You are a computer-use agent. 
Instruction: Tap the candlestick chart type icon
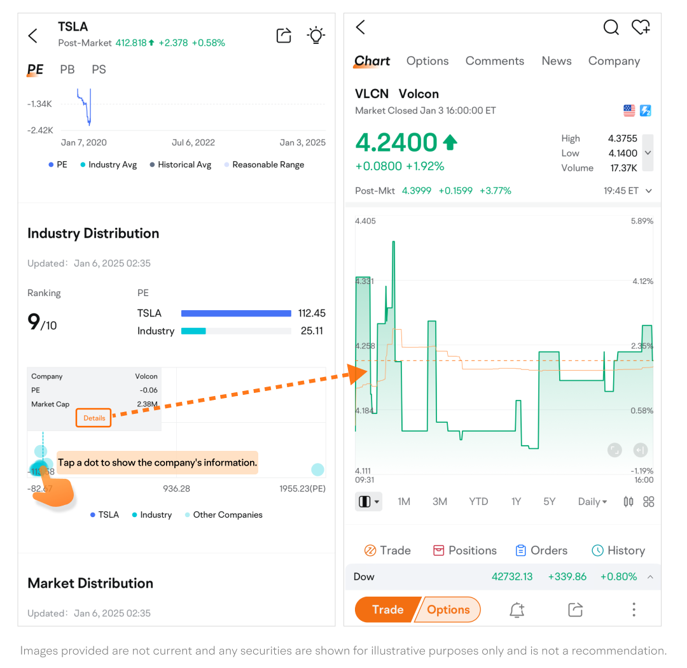(628, 502)
